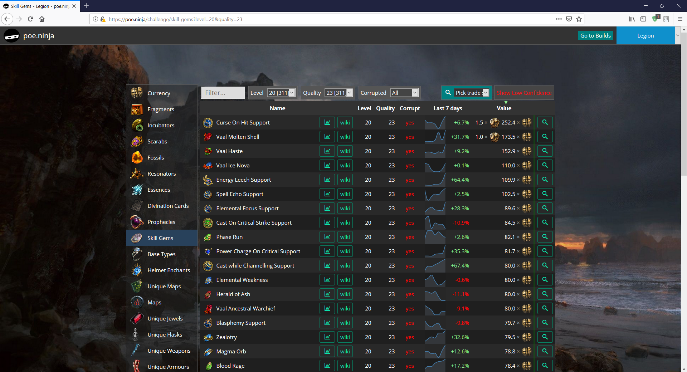Open Divination Cards category
Screen dimensions: 687x372
(x=162, y=206)
